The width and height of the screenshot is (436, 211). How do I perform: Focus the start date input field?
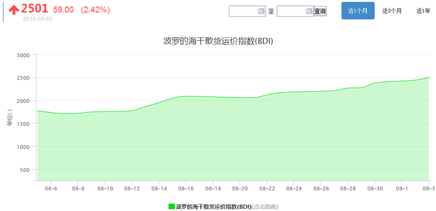coord(247,11)
